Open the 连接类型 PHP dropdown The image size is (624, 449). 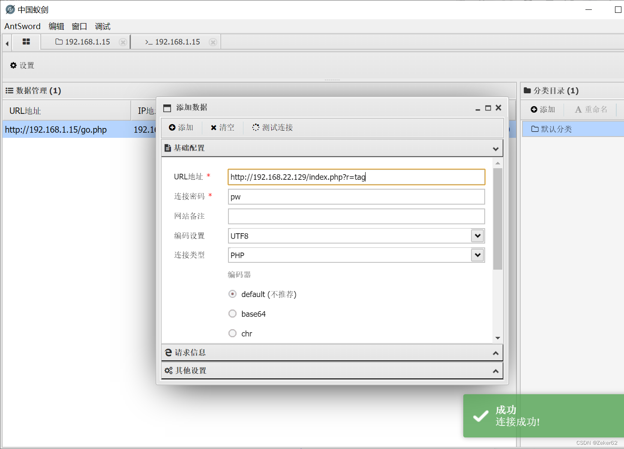point(477,255)
